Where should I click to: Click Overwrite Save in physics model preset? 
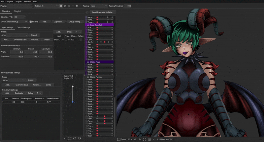[x=22, y=85]
